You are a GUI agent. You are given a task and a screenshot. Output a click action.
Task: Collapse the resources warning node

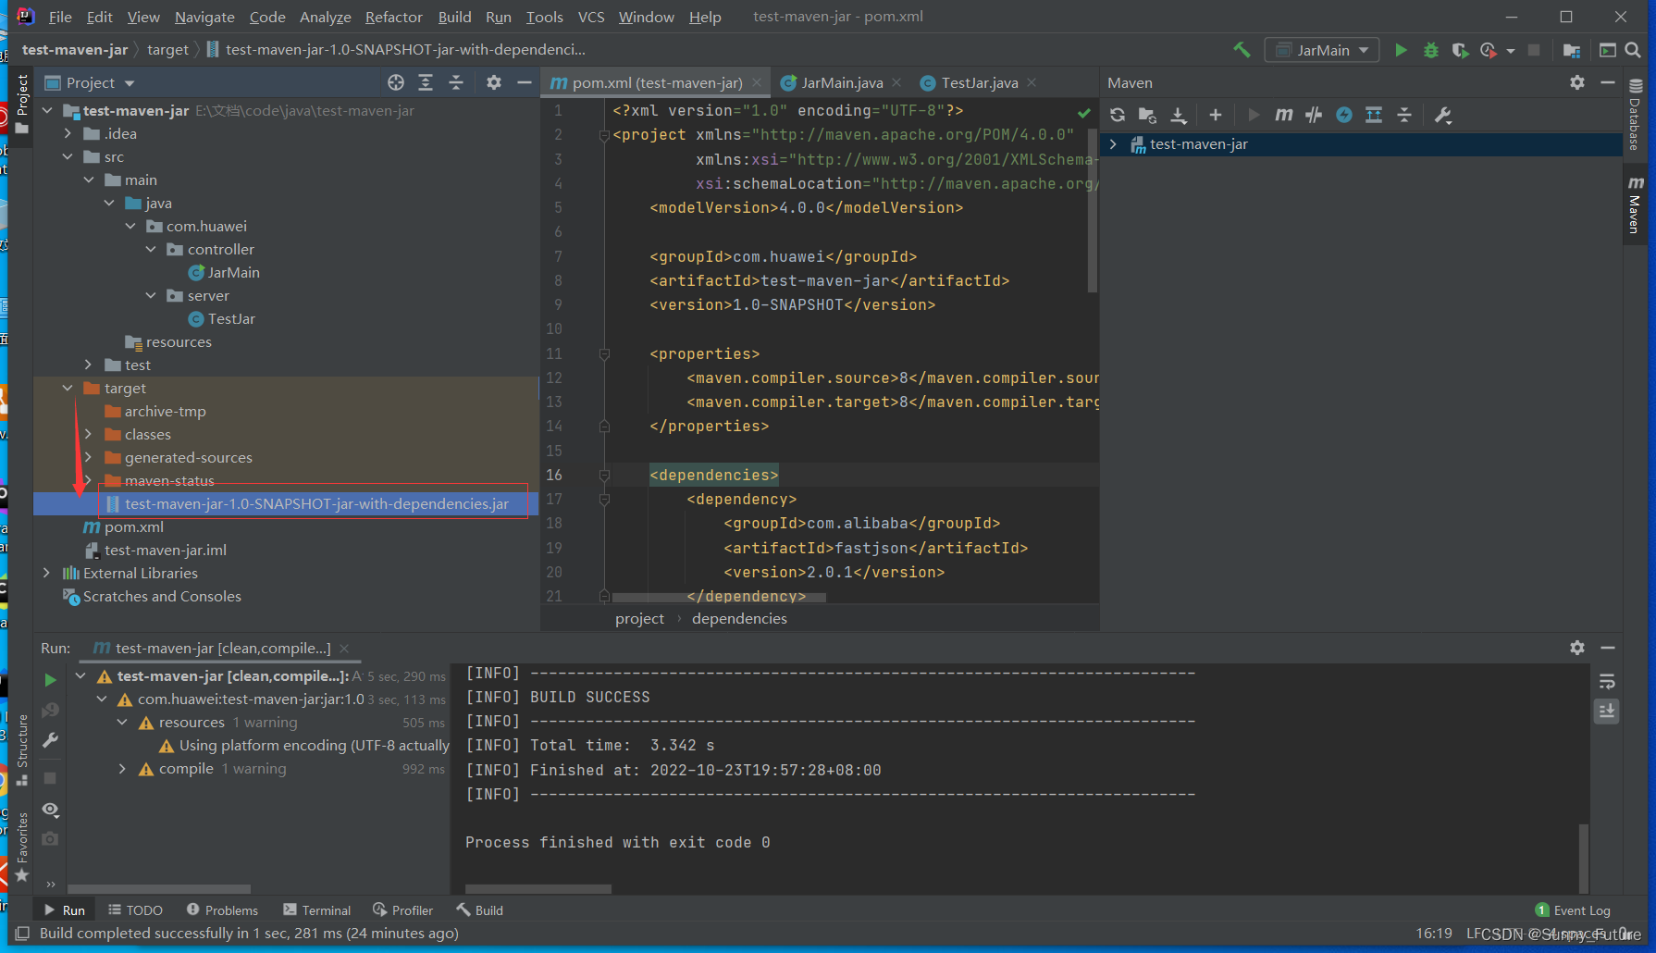point(122,722)
